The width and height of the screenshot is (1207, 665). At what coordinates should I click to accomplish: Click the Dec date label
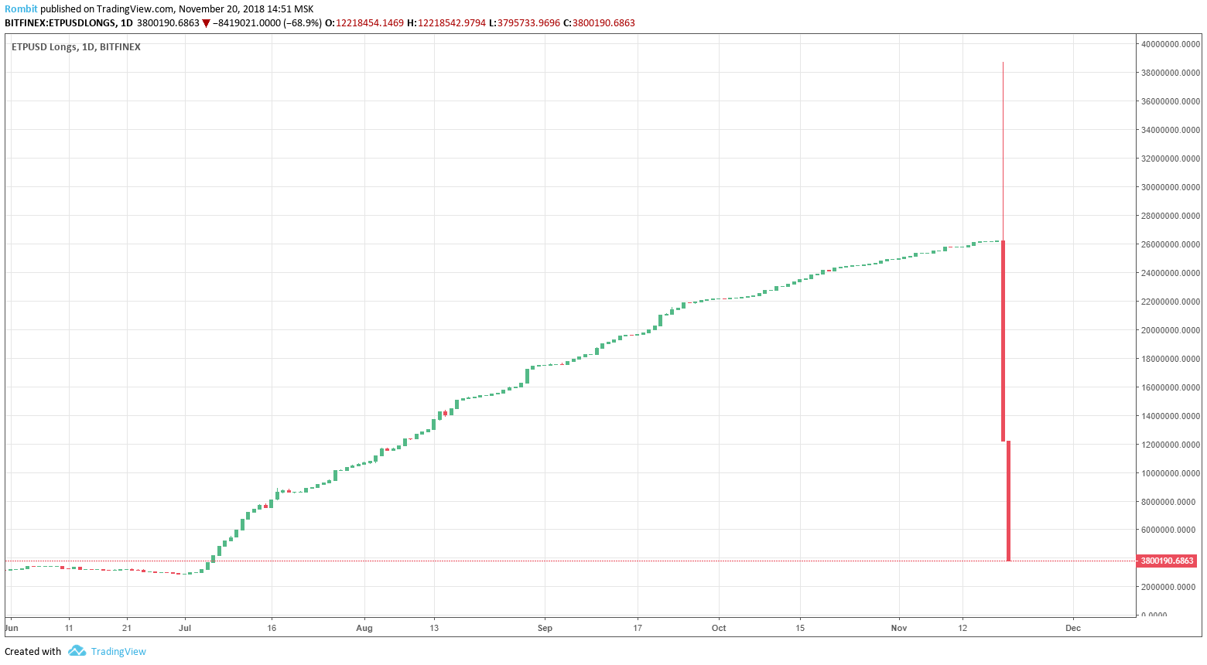1072,628
